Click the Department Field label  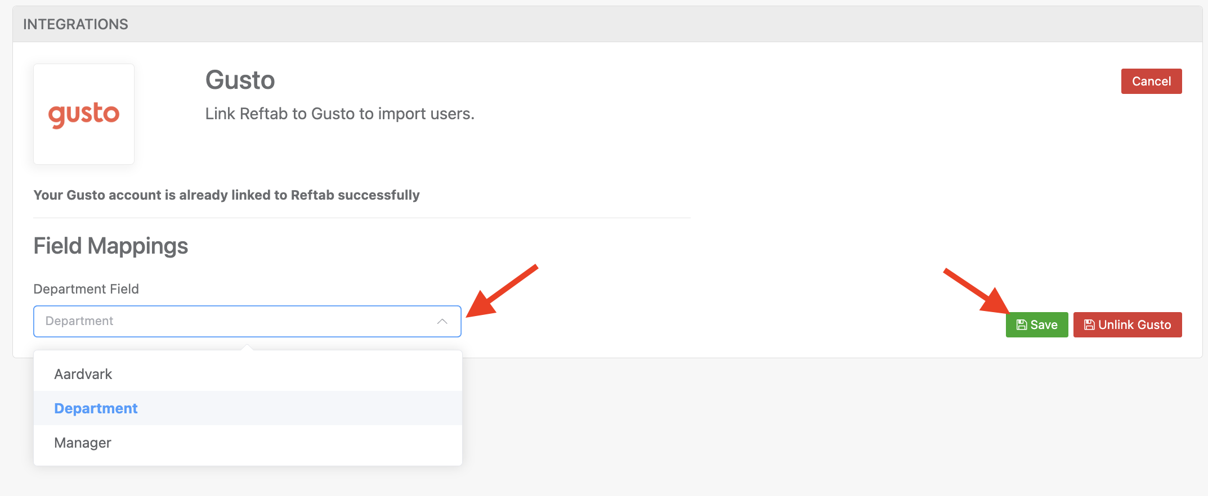pyautogui.click(x=86, y=289)
